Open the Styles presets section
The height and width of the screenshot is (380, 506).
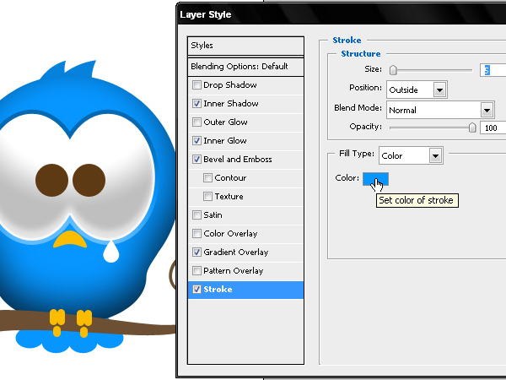[245, 46]
